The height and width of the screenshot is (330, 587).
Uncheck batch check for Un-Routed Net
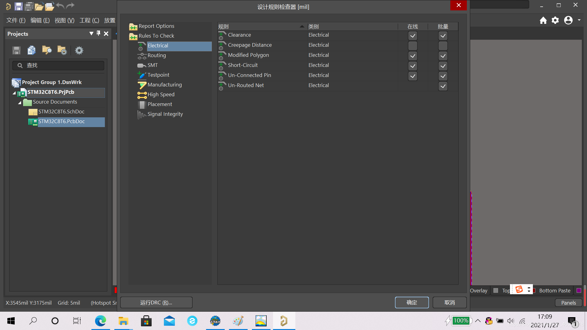(443, 86)
